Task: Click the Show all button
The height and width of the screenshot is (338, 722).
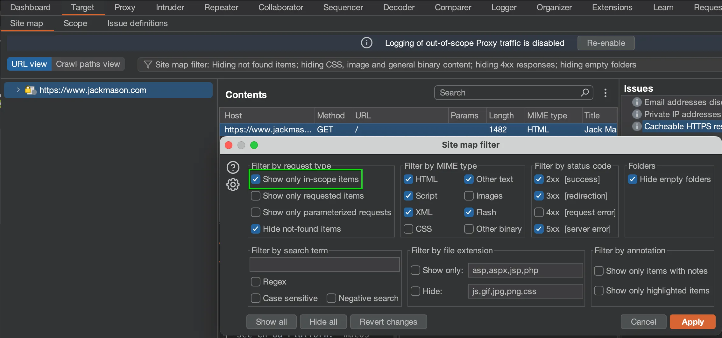Action: [271, 322]
